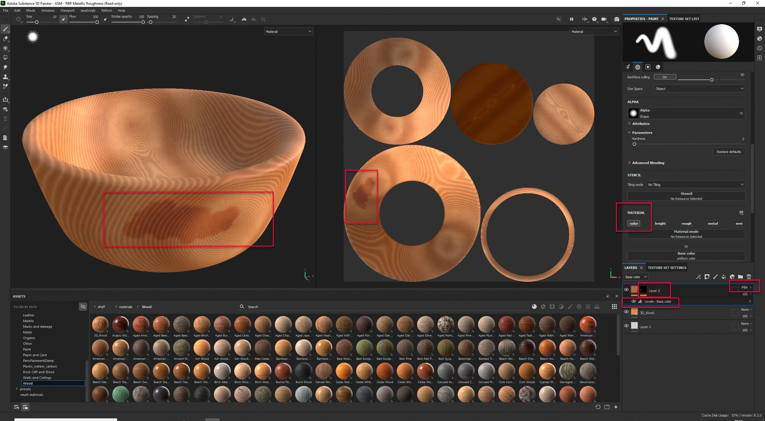
Task: Select the Polygon Fill tool
Action: coord(5,58)
